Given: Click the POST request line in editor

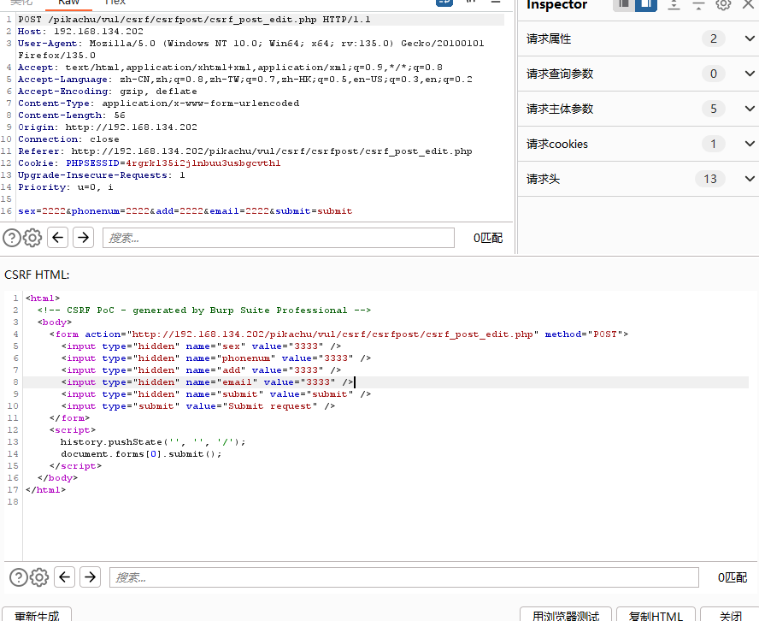Looking at the screenshot, I should 194,20.
